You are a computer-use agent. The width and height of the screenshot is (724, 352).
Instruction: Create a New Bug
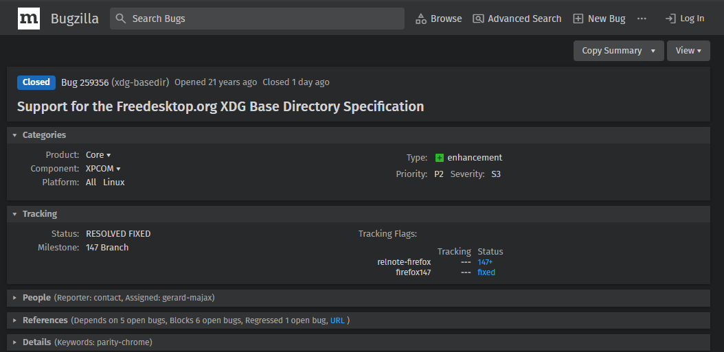point(599,19)
